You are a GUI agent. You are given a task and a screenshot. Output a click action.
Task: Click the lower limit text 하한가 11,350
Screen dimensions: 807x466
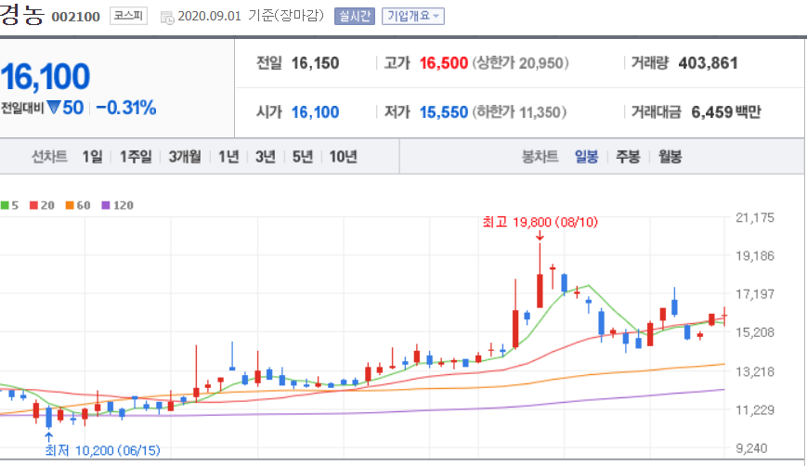coord(519,112)
